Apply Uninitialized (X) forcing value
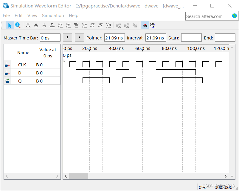Screen dimensions: 239x191 (x=28, y=25)
